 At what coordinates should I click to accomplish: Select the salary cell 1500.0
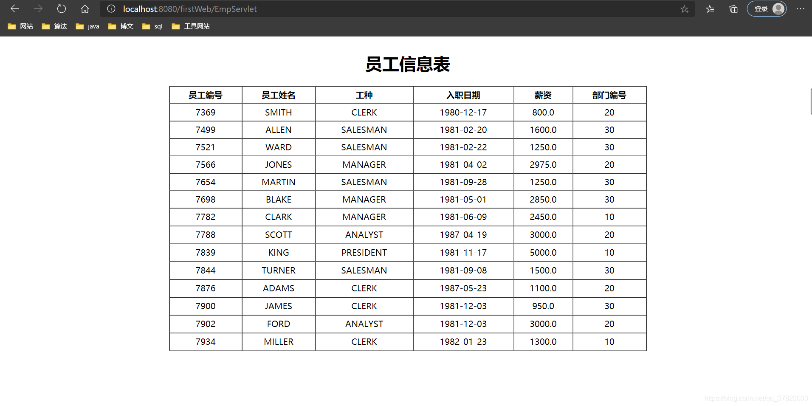(543, 271)
